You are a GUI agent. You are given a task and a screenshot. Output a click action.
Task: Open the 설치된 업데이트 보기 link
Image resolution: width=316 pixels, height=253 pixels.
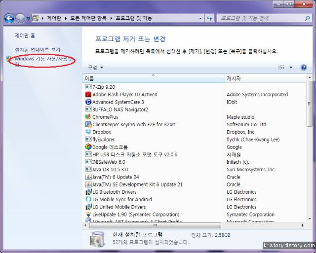click(38, 49)
